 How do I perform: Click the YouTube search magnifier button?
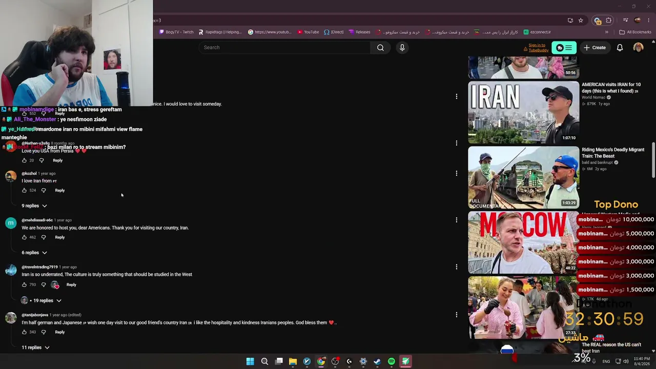tap(380, 48)
